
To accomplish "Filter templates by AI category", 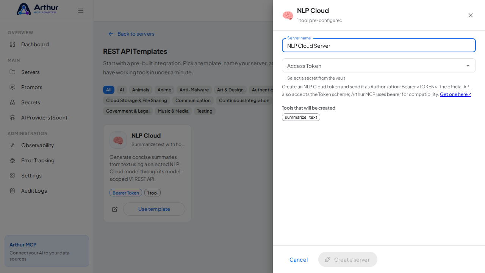I will (x=122, y=90).
